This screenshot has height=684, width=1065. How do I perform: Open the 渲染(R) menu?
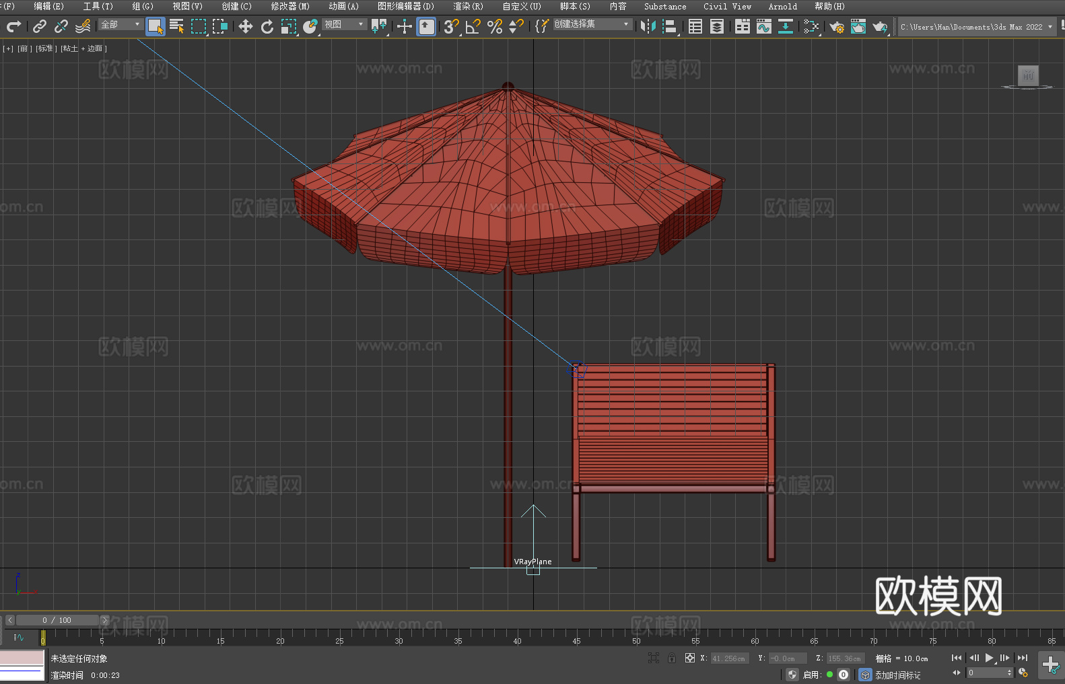pyautogui.click(x=469, y=6)
